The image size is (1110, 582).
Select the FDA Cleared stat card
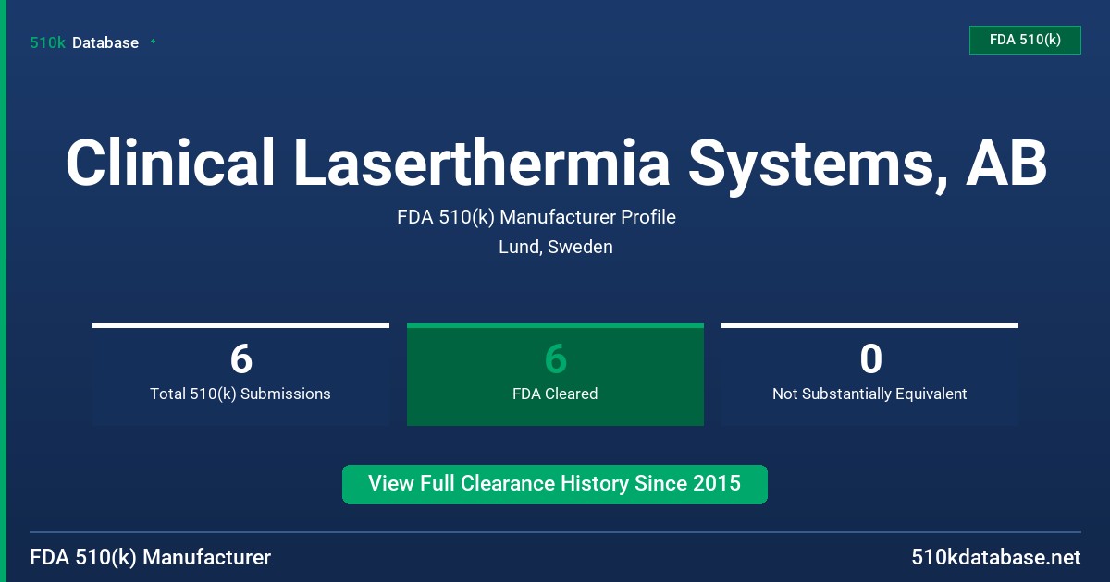click(x=555, y=374)
